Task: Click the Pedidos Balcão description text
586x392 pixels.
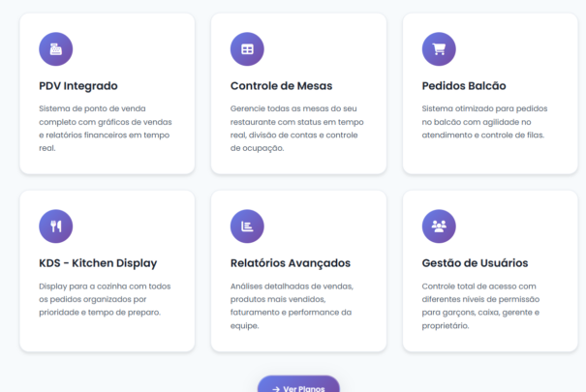Action: 486,123
